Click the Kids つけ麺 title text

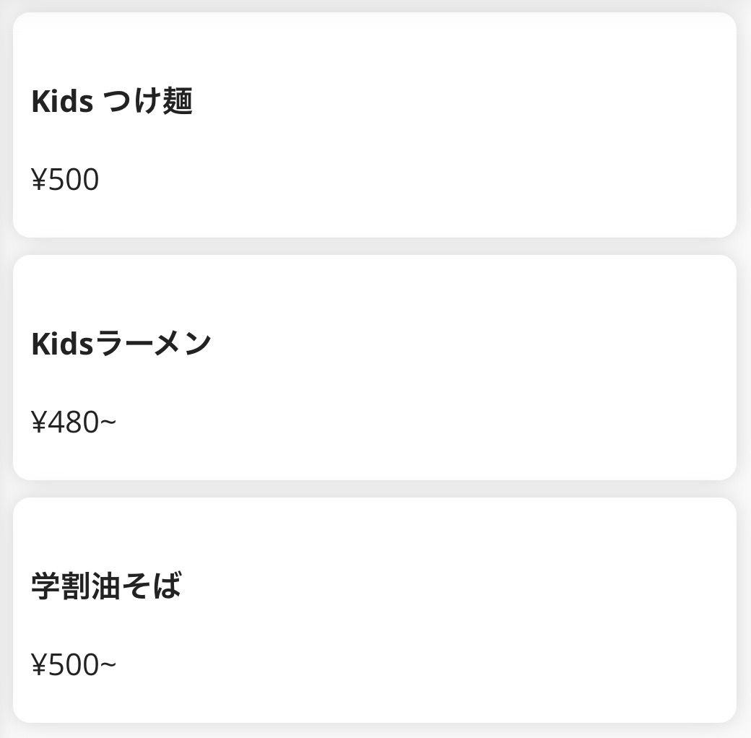112,102
